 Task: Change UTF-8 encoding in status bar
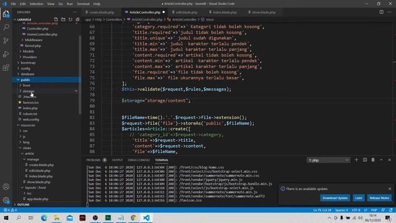pos(356,210)
